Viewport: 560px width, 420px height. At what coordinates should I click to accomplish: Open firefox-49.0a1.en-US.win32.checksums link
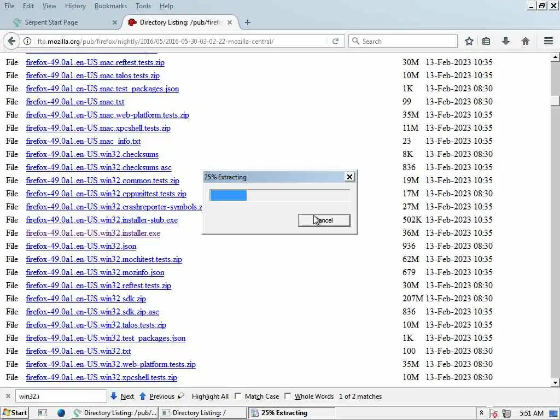tap(92, 154)
